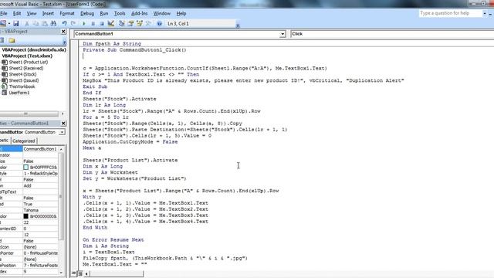Image resolution: width=494 pixels, height=278 pixels.
Task: Open dropdown arrow beside the Excel icon
Action: (9, 23)
